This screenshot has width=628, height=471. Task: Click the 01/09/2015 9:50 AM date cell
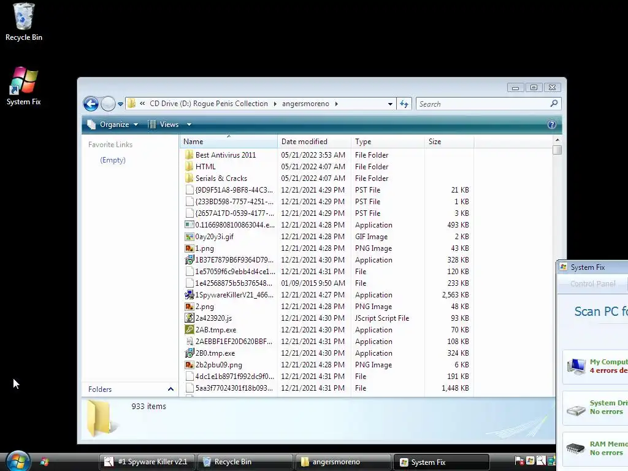coord(313,283)
